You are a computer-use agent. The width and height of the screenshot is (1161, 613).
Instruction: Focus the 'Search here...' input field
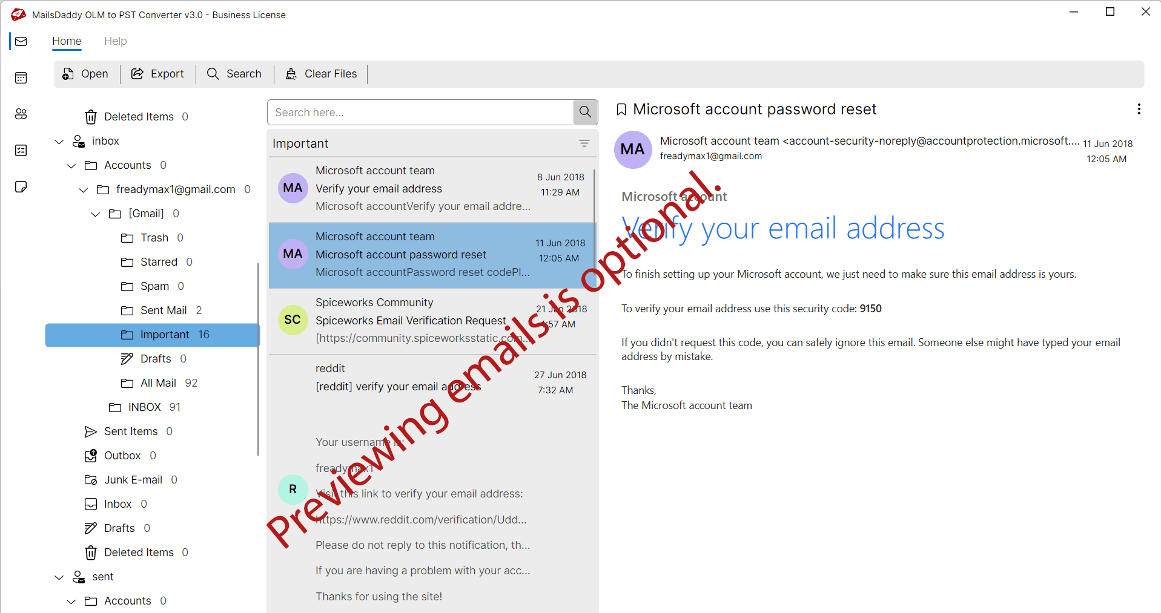click(x=420, y=112)
